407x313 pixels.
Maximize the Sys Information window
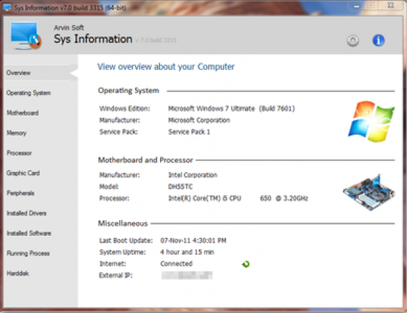pos(371,5)
